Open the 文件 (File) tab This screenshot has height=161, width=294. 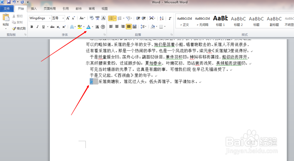click(x=7, y=9)
